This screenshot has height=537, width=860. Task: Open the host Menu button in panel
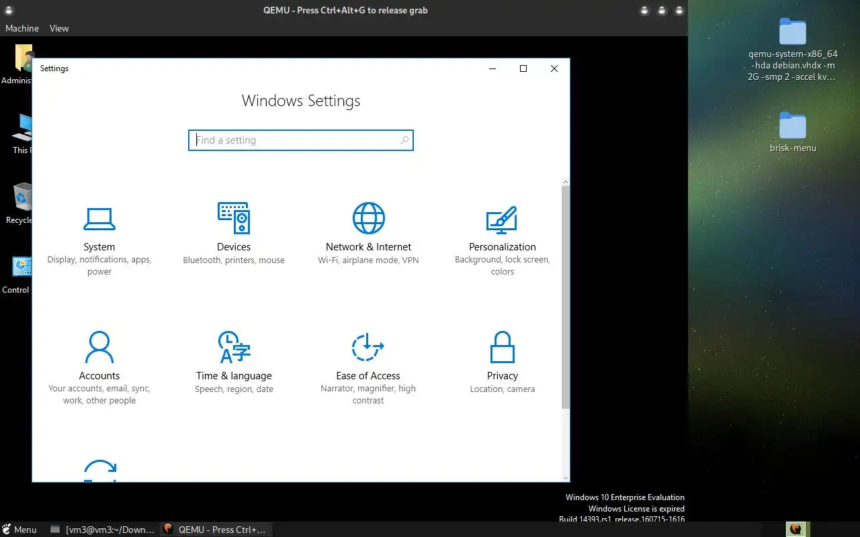pos(19,530)
